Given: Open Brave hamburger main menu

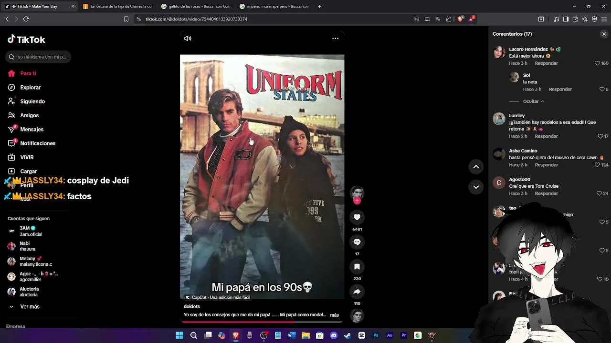Looking at the screenshot, I should coord(604,19).
